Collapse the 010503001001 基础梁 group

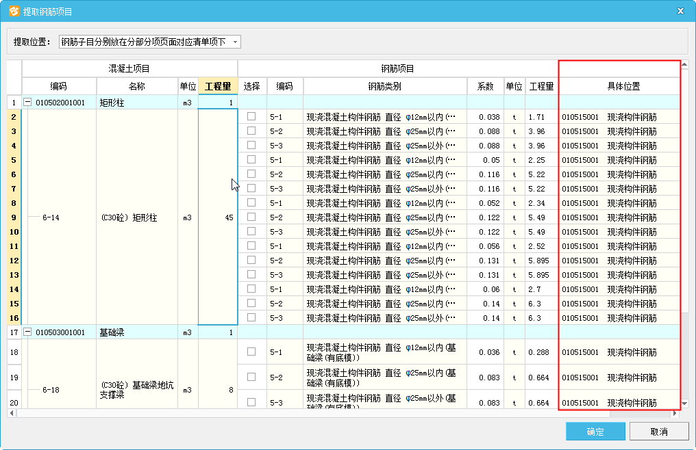tap(28, 332)
